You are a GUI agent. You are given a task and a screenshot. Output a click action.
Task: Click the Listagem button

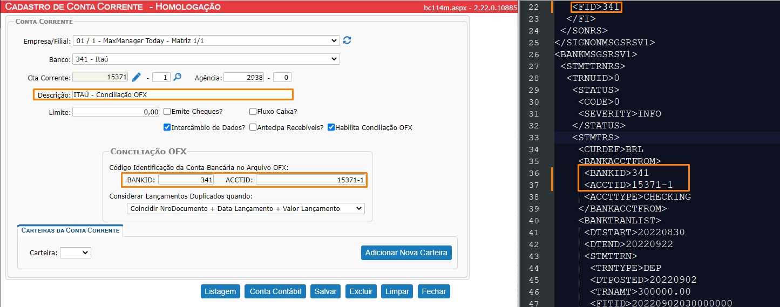click(x=221, y=291)
